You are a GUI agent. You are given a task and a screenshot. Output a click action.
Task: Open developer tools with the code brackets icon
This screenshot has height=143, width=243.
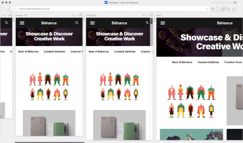[x=234, y=9]
